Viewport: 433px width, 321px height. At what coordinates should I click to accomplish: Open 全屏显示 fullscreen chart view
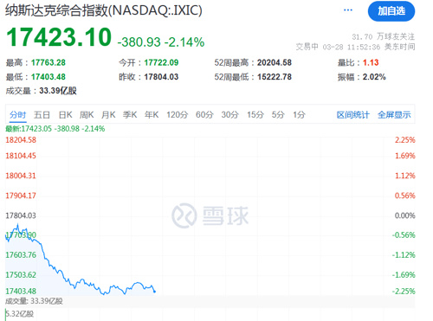coord(394,115)
